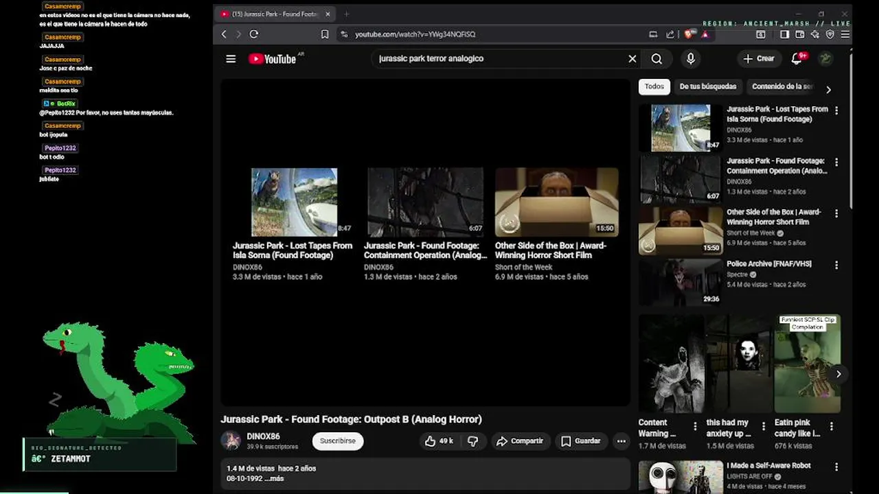Go to the YouTube home logo
Image resolution: width=879 pixels, height=494 pixels.
click(273, 59)
